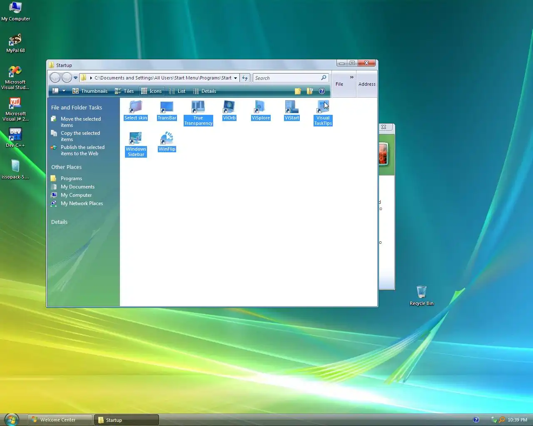This screenshot has width=533, height=426.
Task: Click the safely remove hardware tray icon
Action: point(494,420)
